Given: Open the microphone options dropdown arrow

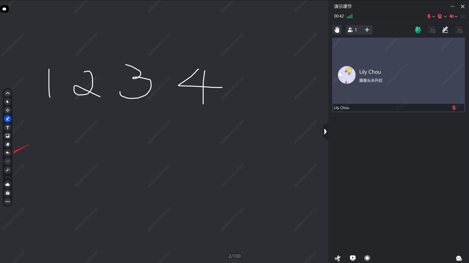Looking at the screenshot, I should pyautogui.click(x=434, y=17).
